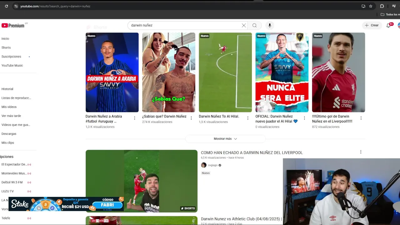
Task: Open Mis clips in the sidebar
Action: point(8,142)
